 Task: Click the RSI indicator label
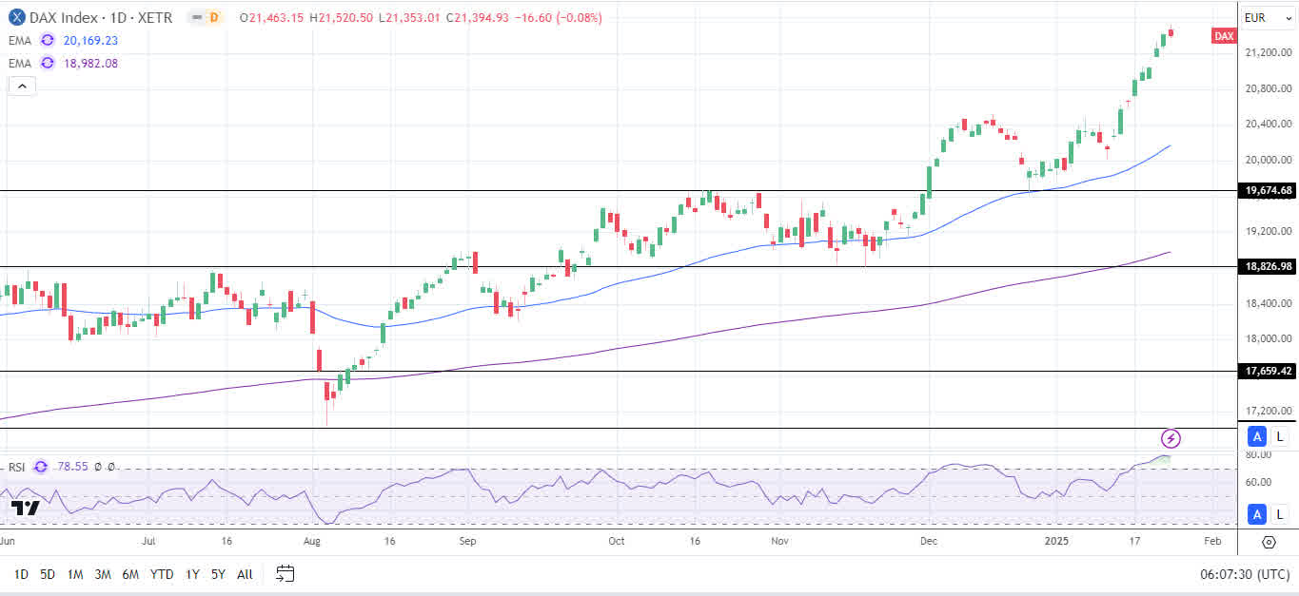click(x=17, y=467)
